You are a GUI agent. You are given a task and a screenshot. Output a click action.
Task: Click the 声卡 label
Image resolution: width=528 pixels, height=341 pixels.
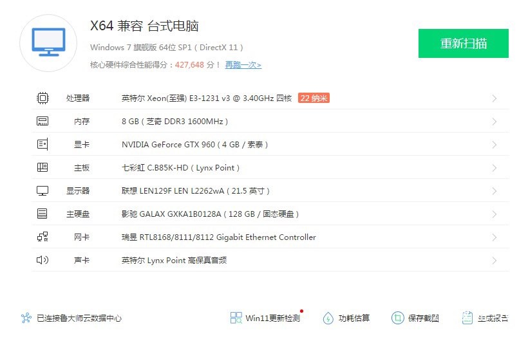click(82, 260)
